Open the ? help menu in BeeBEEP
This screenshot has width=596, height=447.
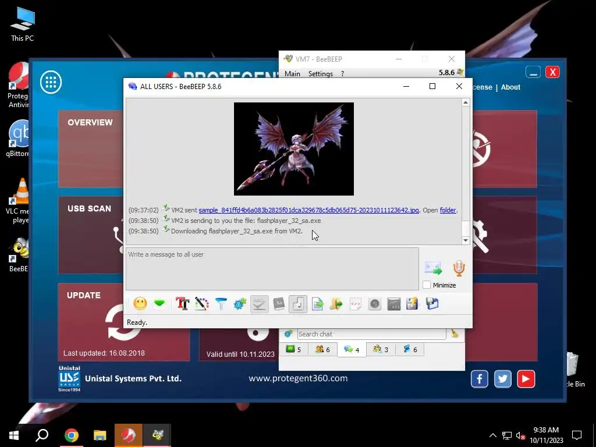pos(342,74)
